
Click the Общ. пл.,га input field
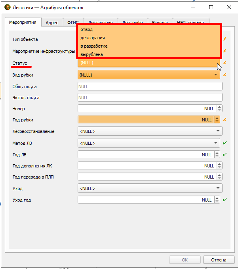(x=150, y=86)
